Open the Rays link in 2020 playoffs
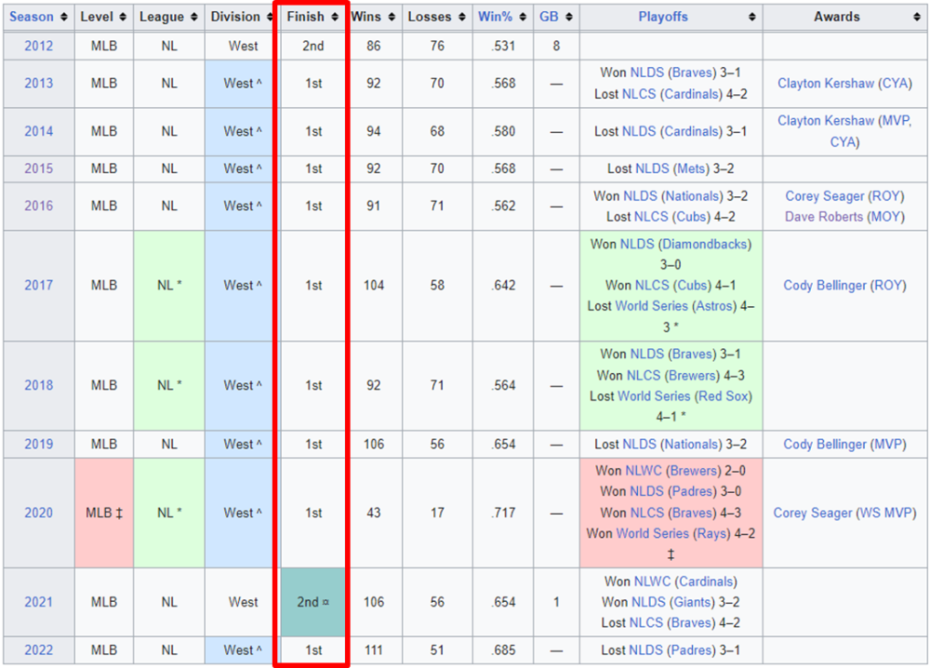 point(711,534)
